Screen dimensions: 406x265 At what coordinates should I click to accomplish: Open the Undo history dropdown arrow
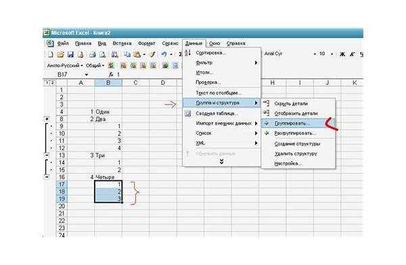coord(171,54)
